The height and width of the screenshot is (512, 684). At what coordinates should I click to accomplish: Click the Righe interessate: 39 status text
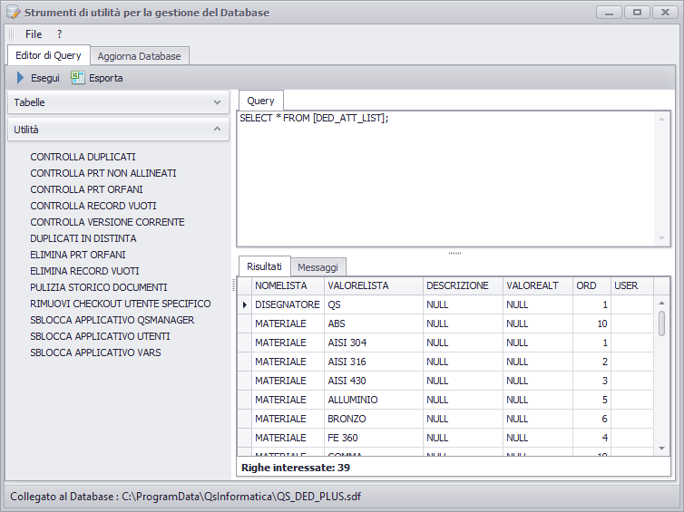[296, 468]
